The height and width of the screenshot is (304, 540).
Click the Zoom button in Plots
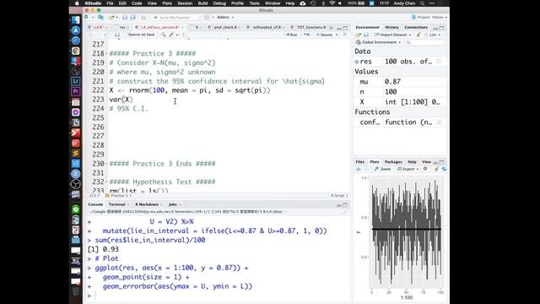click(x=382, y=169)
